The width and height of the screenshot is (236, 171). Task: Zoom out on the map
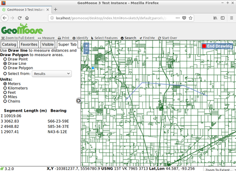click(x=87, y=51)
